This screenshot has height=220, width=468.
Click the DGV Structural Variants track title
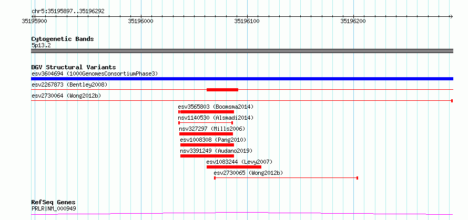tap(74, 67)
